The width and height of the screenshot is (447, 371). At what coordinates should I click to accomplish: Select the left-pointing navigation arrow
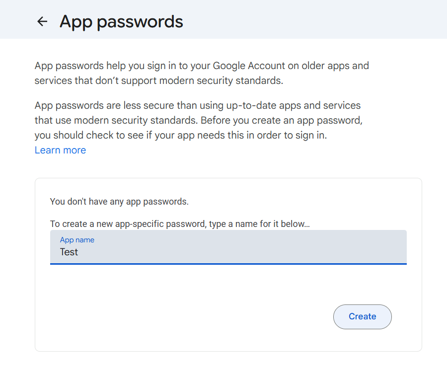[42, 21]
